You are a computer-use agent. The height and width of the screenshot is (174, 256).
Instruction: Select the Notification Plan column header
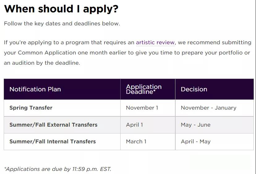click(x=62, y=89)
